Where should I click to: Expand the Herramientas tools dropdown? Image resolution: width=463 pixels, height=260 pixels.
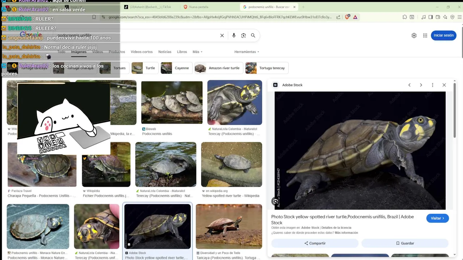click(247, 52)
